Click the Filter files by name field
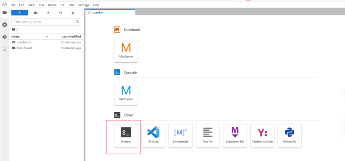 point(46,22)
